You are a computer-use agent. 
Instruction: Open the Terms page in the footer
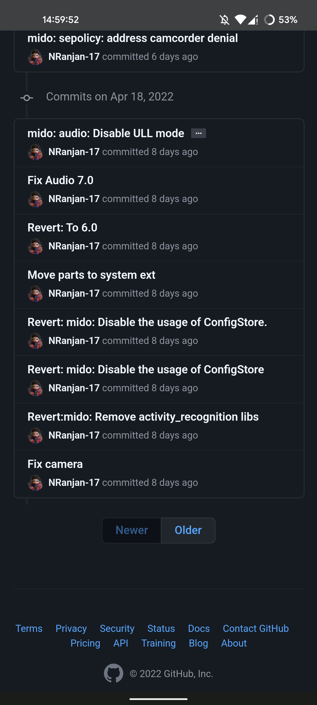[29, 628]
